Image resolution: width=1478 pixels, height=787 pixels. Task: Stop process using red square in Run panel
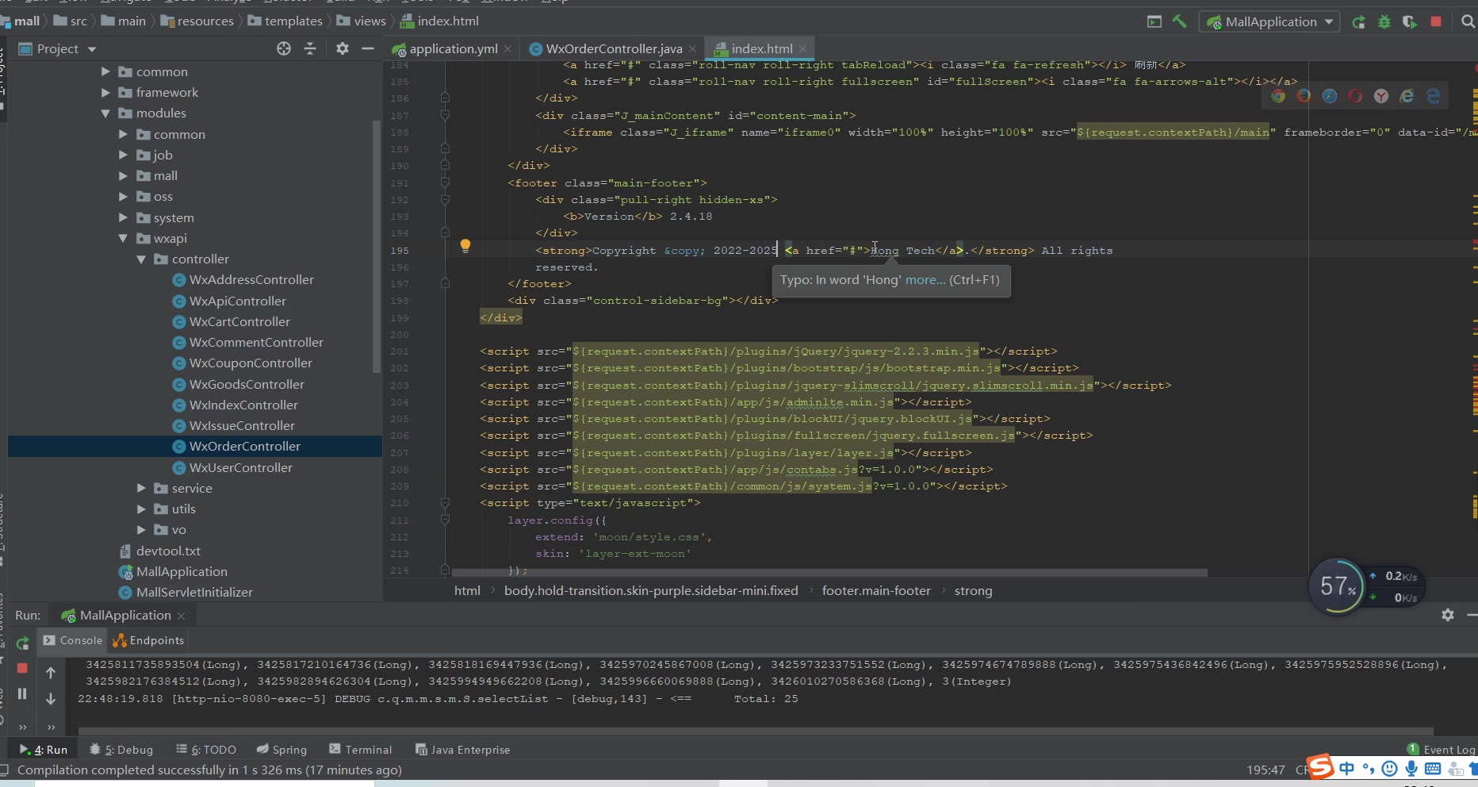tap(22, 668)
